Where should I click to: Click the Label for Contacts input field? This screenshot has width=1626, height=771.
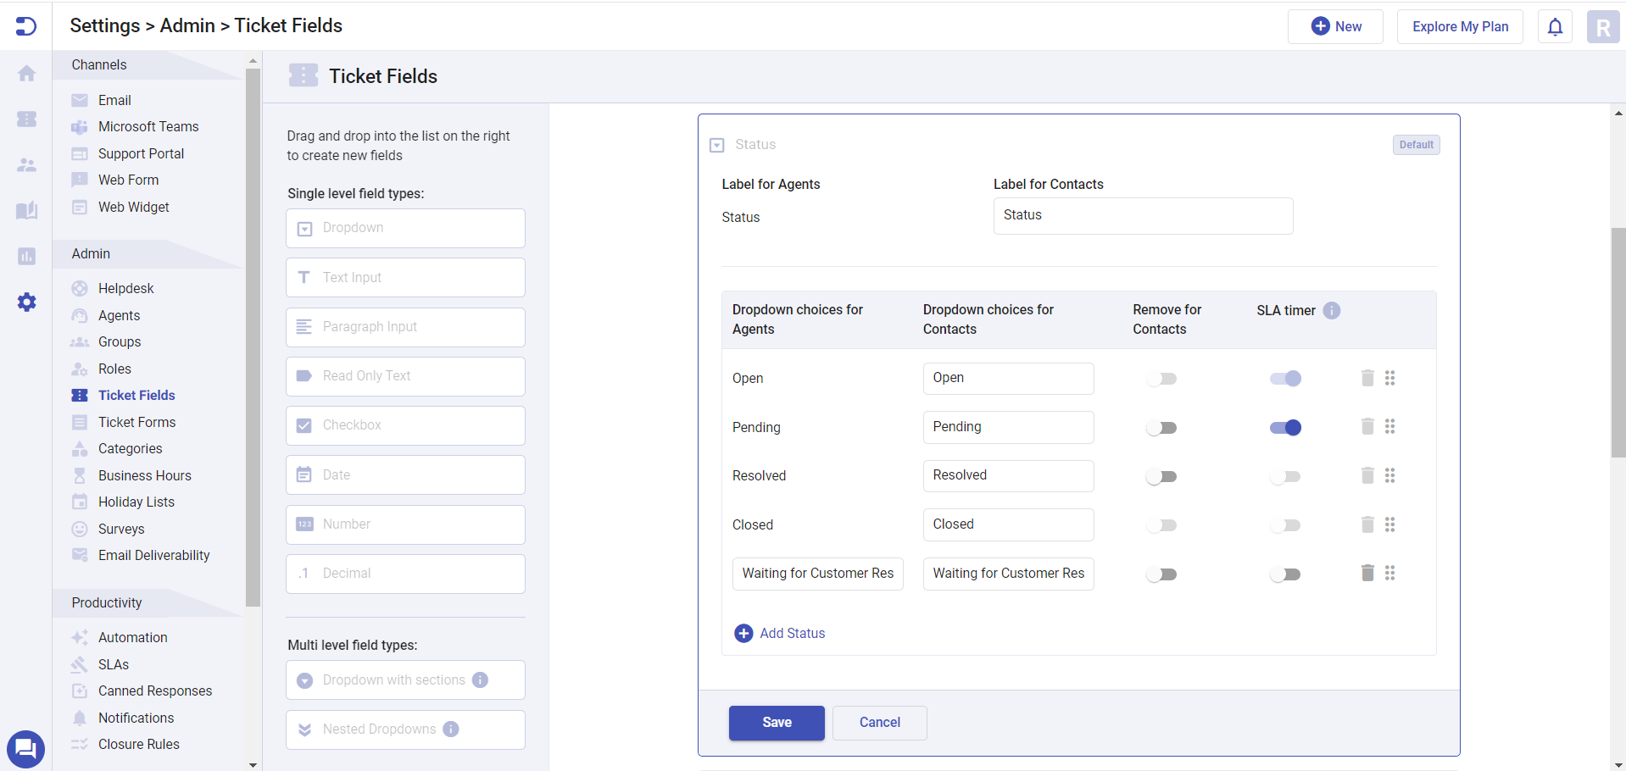(x=1142, y=216)
